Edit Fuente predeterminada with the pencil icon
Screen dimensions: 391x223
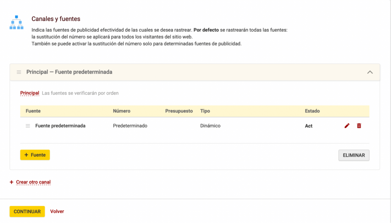click(x=347, y=126)
